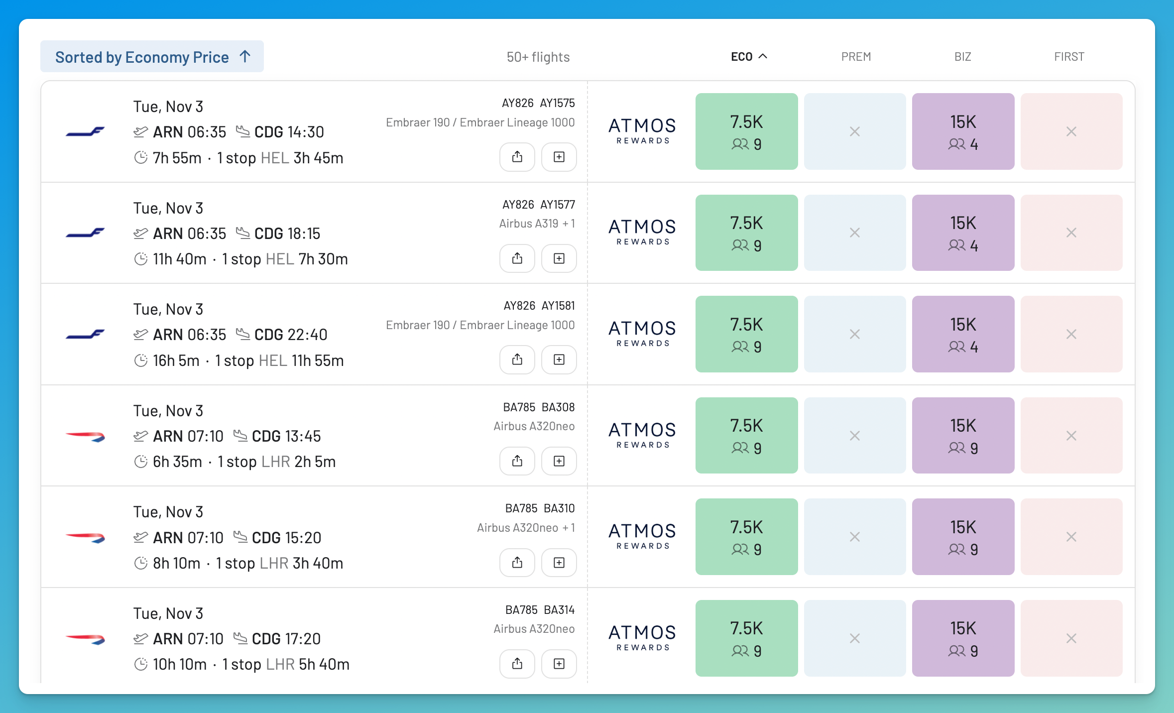Sort by the ECO column header
Screen dimensions: 1174x713
748,57
